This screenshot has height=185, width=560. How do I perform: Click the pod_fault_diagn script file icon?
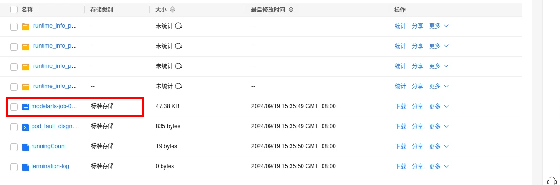coord(25,127)
